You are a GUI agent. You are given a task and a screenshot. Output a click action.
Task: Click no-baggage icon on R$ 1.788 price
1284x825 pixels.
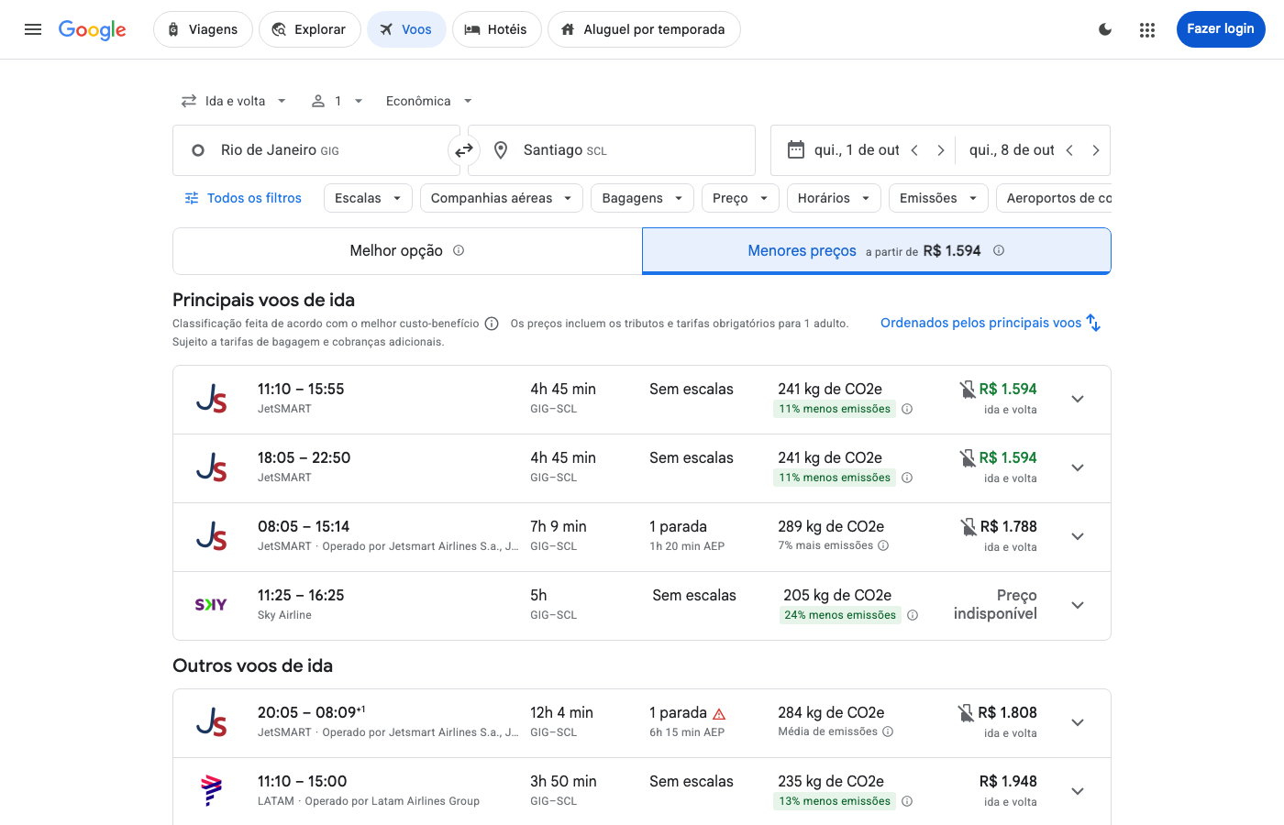969,527
